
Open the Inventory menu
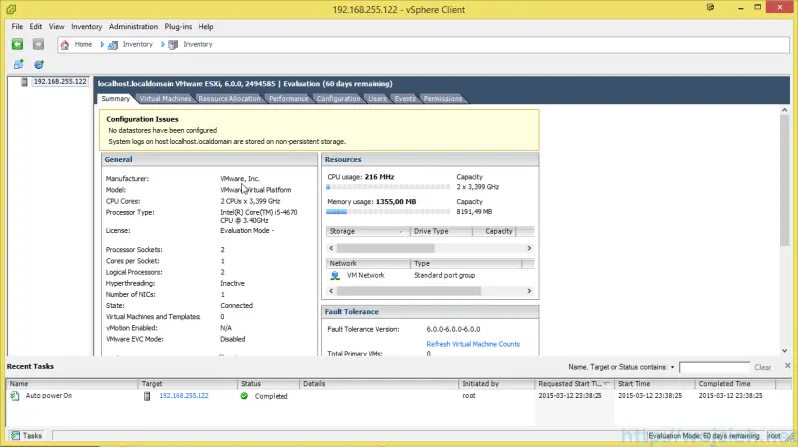87,27
